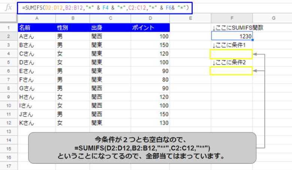The width and height of the screenshot is (292, 170).
Task: Select column A header
Action: 37,18
